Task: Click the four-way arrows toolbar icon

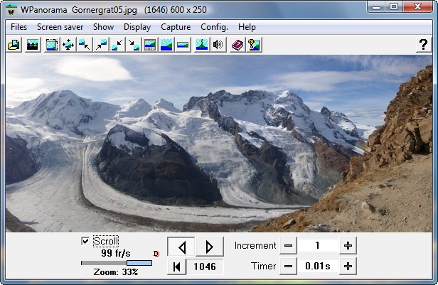Action: [x=68, y=45]
